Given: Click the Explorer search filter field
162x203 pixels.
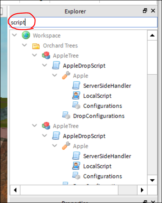Looking at the screenshot, I should (83, 23).
